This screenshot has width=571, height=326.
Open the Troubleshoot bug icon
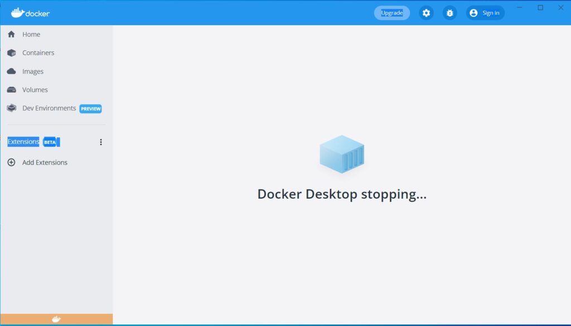[450, 13]
